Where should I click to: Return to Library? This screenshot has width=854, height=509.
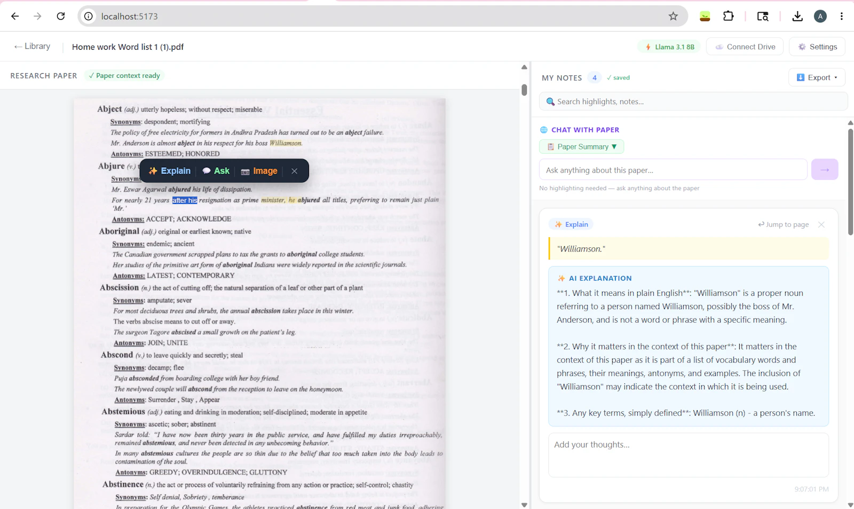tap(32, 46)
